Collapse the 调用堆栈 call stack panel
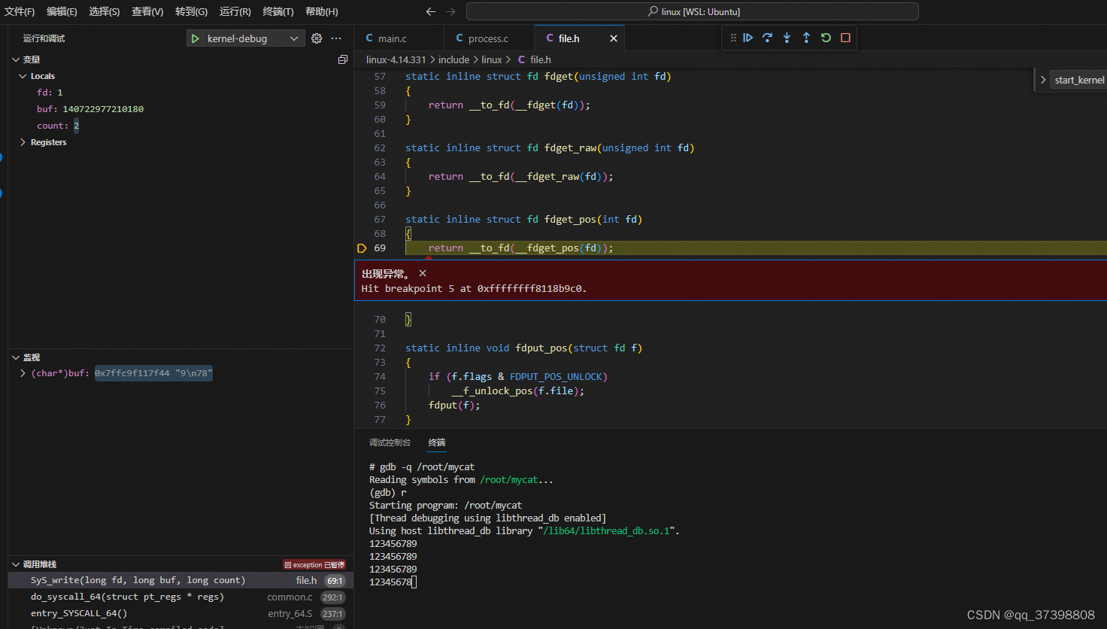The width and height of the screenshot is (1107, 629). (x=15, y=564)
